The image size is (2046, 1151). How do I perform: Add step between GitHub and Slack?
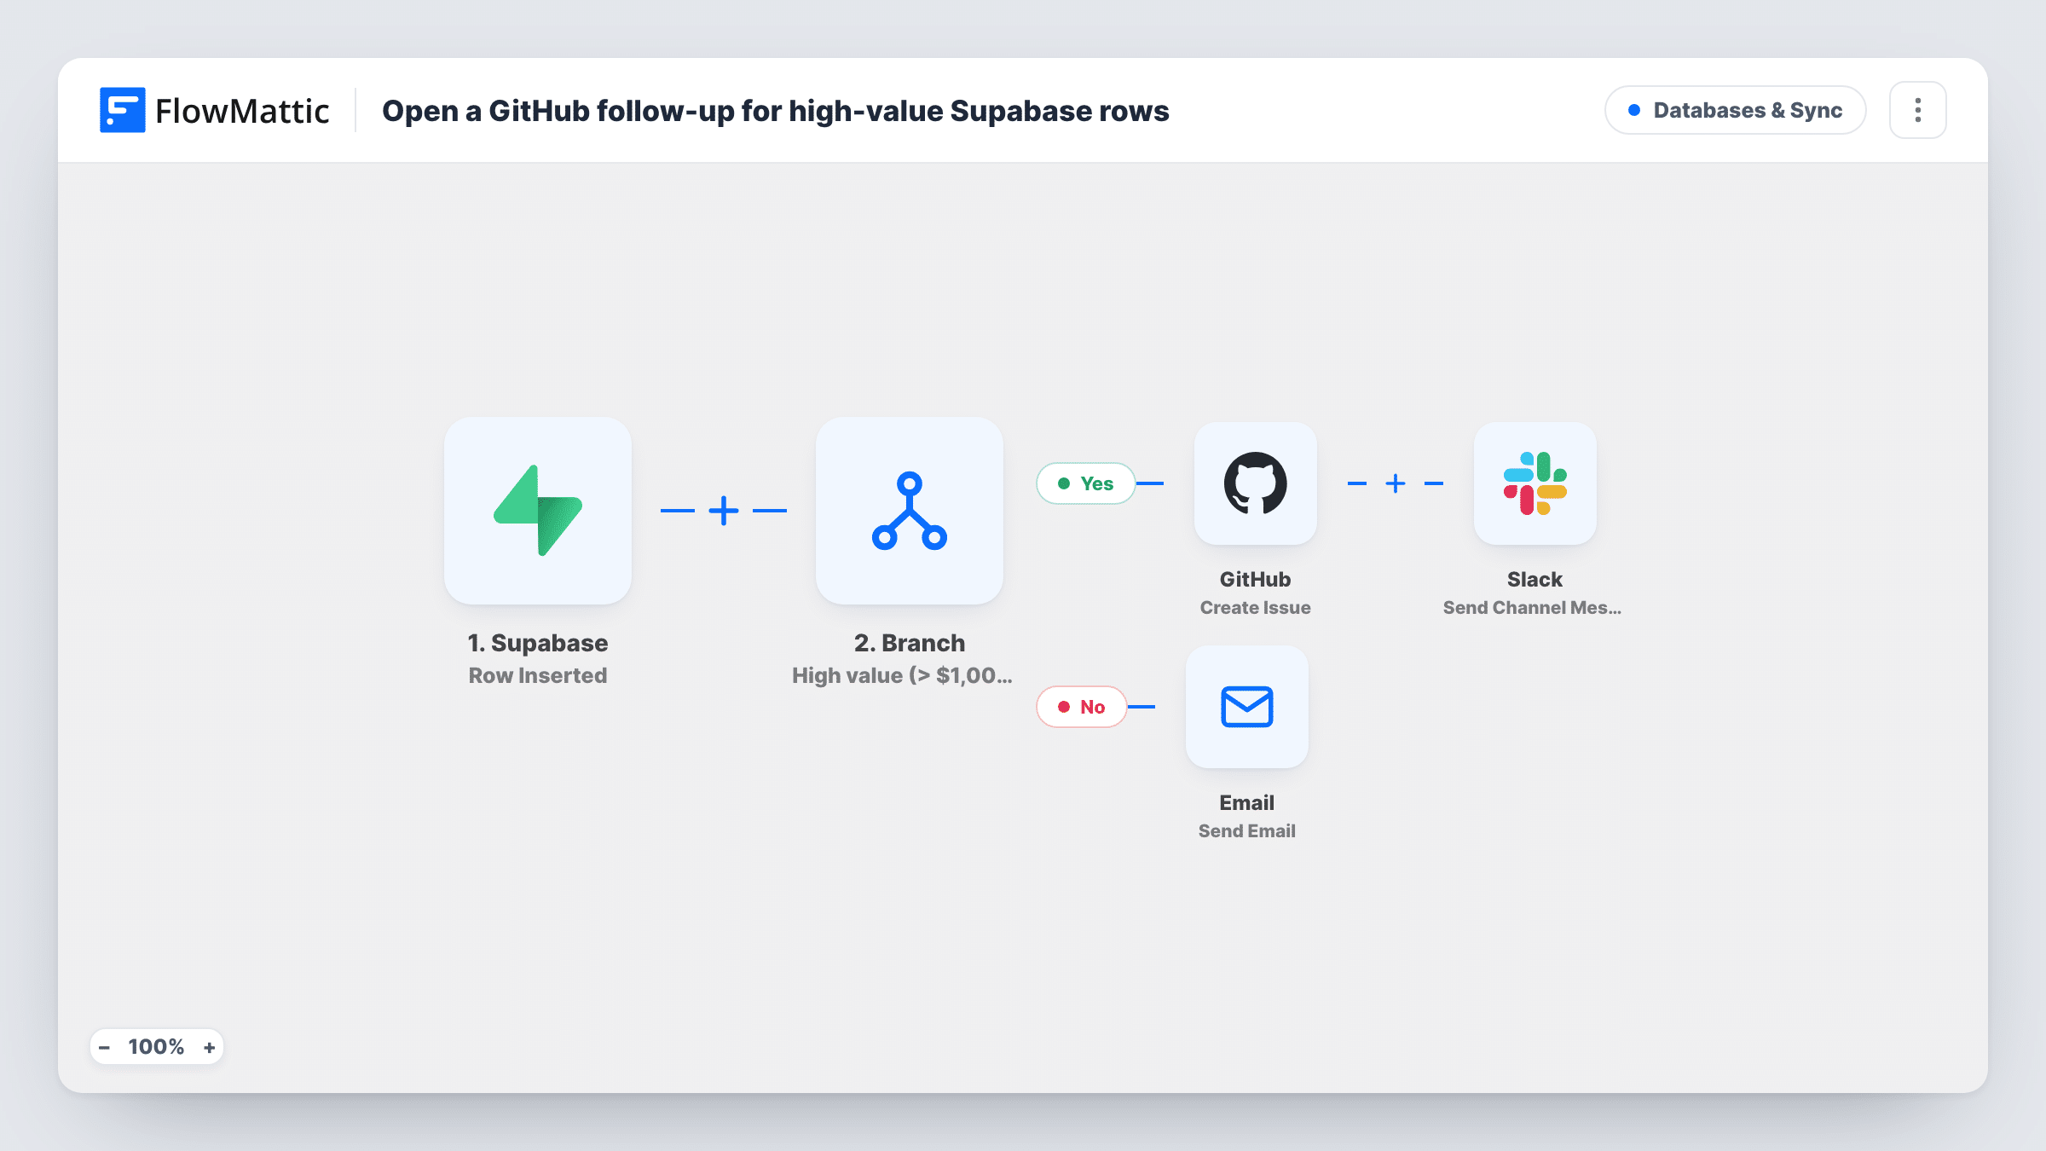[1396, 483]
